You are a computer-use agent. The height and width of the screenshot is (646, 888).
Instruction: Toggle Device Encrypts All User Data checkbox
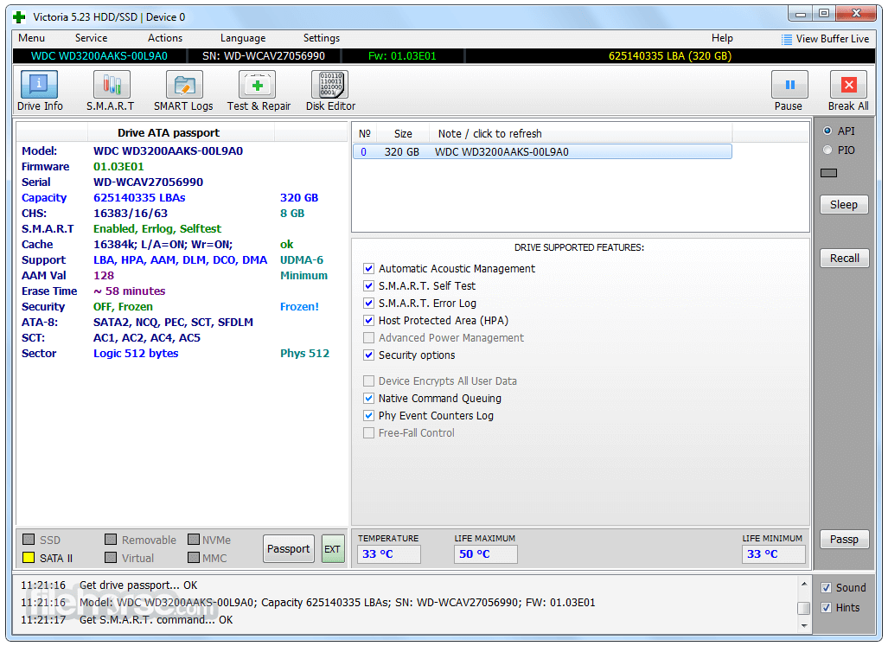[368, 381]
